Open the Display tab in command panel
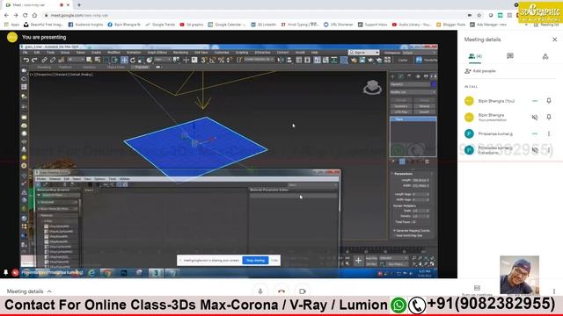Viewport: 563px width, 316px height. click(x=426, y=76)
